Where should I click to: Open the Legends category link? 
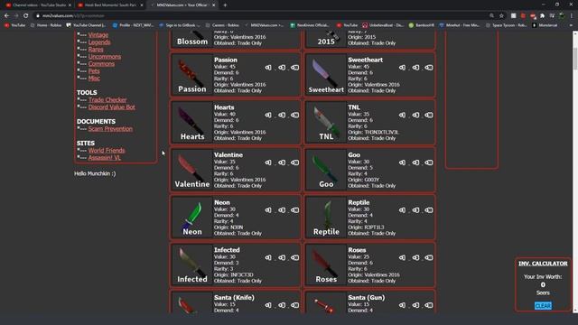click(x=99, y=42)
